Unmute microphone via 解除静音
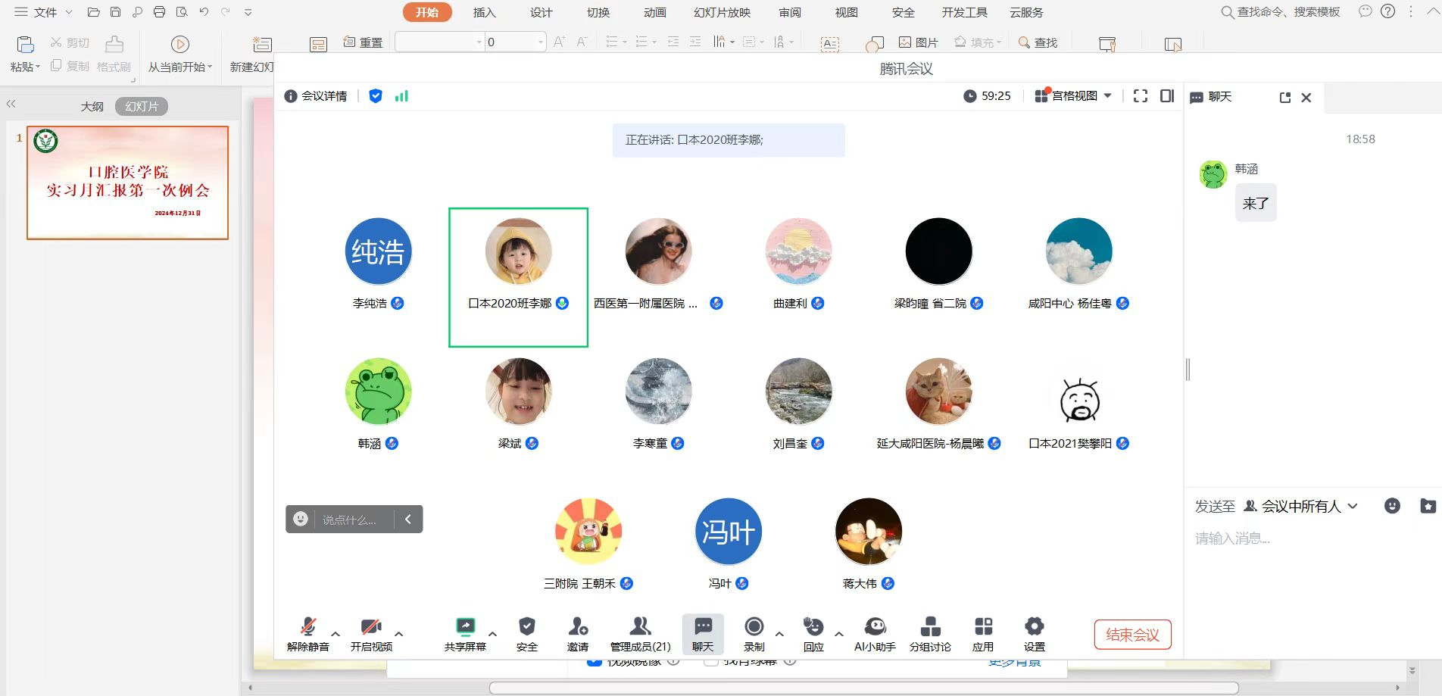This screenshot has width=1442, height=696. coord(308,627)
